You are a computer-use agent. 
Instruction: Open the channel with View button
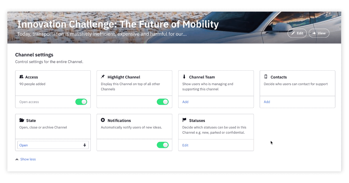[319, 33]
